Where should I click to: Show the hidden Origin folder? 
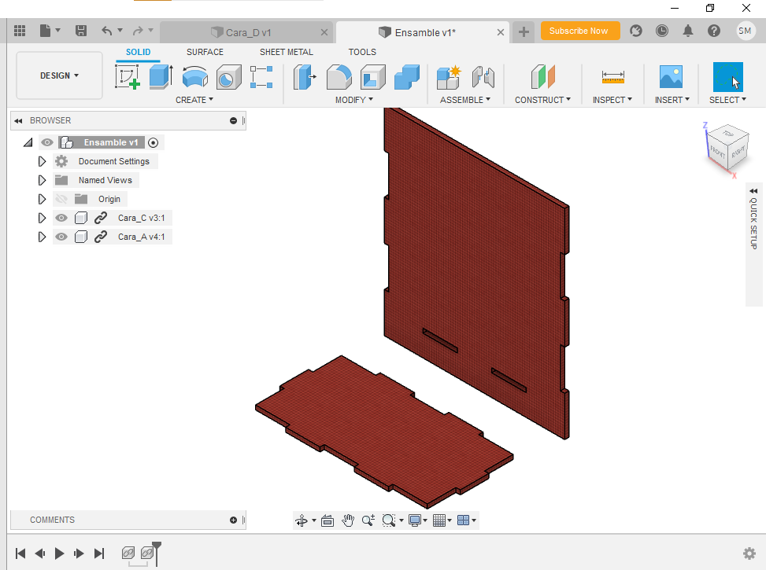(61, 199)
